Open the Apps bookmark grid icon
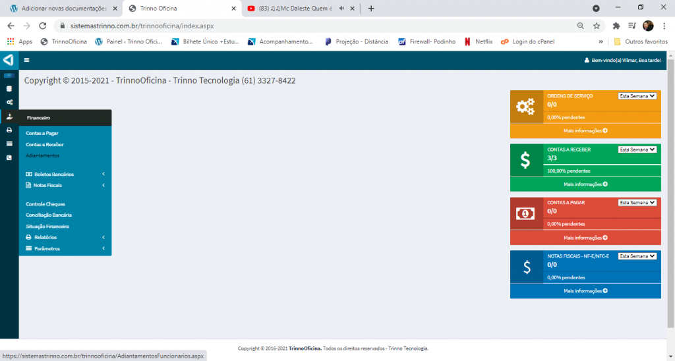Image resolution: width=675 pixels, height=361 pixels. 11,42
